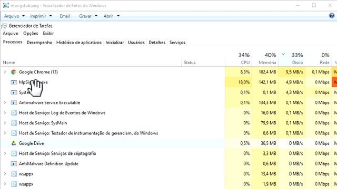Click the SysMain service host icon
Image resolution: width=337 pixels, height=189 pixels.
tap(14, 123)
